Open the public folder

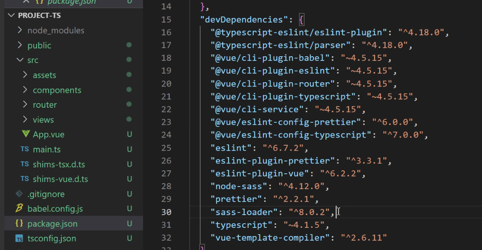39,46
